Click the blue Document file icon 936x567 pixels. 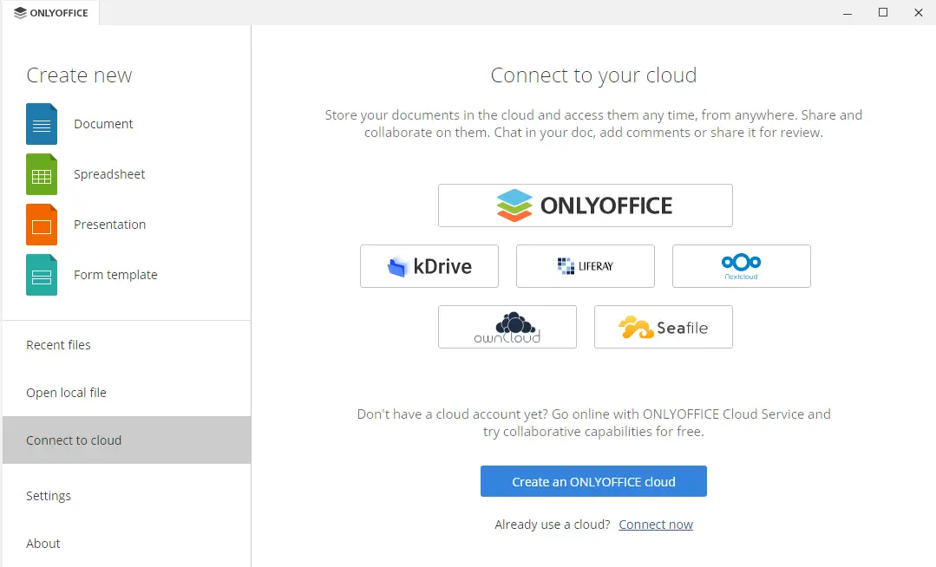42,124
